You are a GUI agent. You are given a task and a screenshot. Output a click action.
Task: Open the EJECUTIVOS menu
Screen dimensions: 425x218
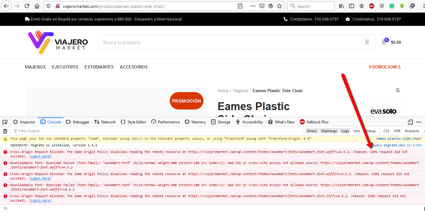(x=65, y=67)
